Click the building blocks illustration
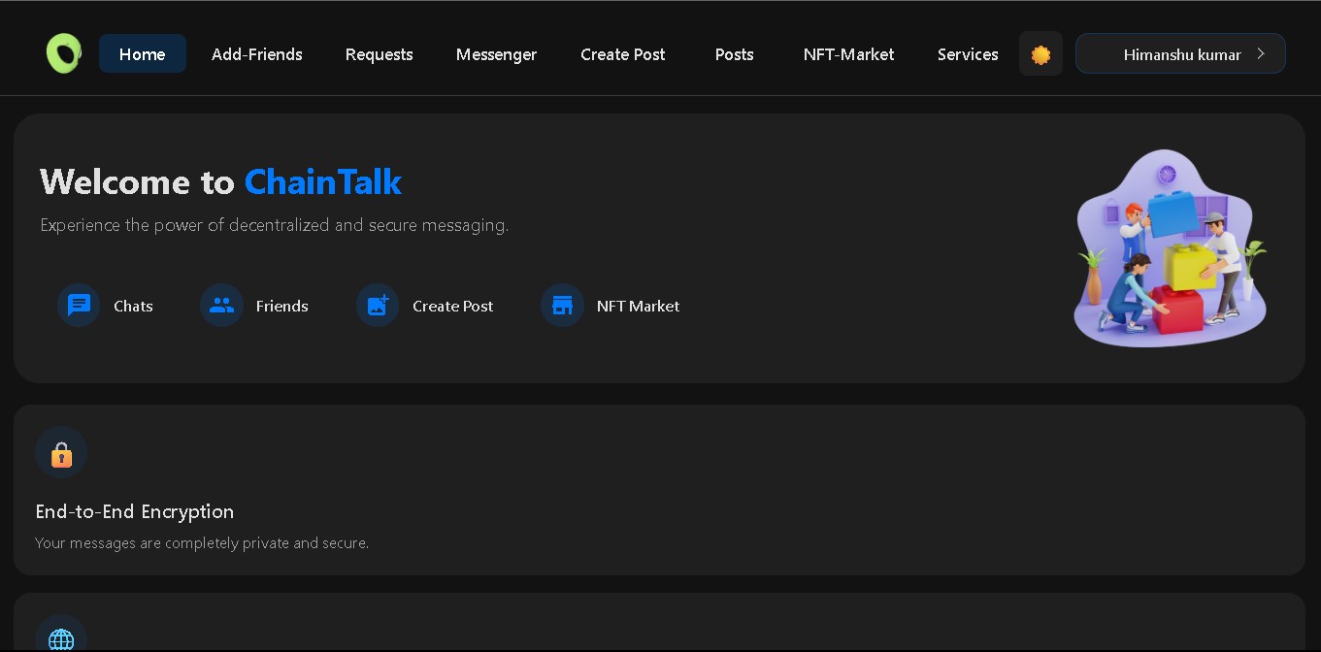The image size is (1321, 652). [1171, 248]
